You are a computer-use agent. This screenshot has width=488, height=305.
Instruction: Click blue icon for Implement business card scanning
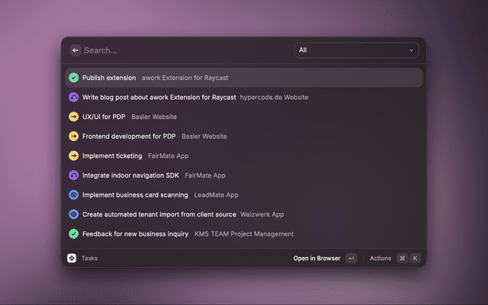73,195
